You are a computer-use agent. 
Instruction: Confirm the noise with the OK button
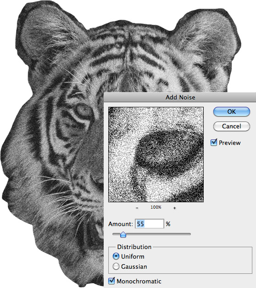click(232, 111)
